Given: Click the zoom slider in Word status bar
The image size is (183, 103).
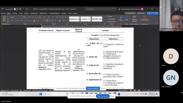Looking at the screenshot, I should pos(148,90).
